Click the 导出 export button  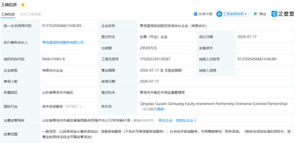click(x=260, y=14)
